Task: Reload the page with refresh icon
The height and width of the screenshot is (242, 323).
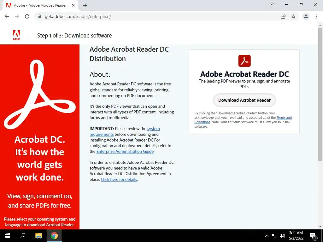Action: tap(27, 16)
